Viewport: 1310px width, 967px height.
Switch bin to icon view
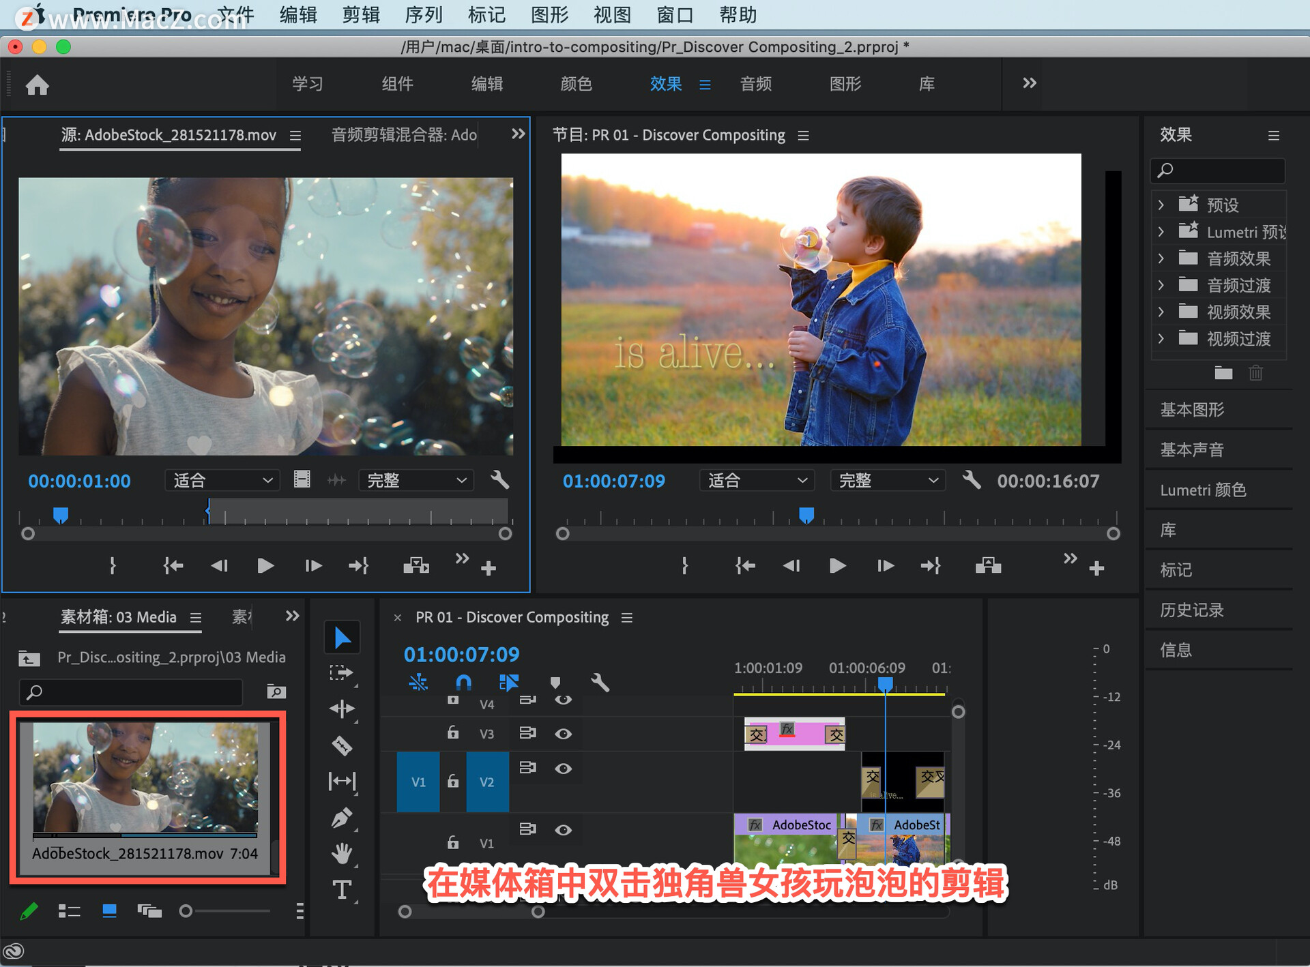(109, 910)
